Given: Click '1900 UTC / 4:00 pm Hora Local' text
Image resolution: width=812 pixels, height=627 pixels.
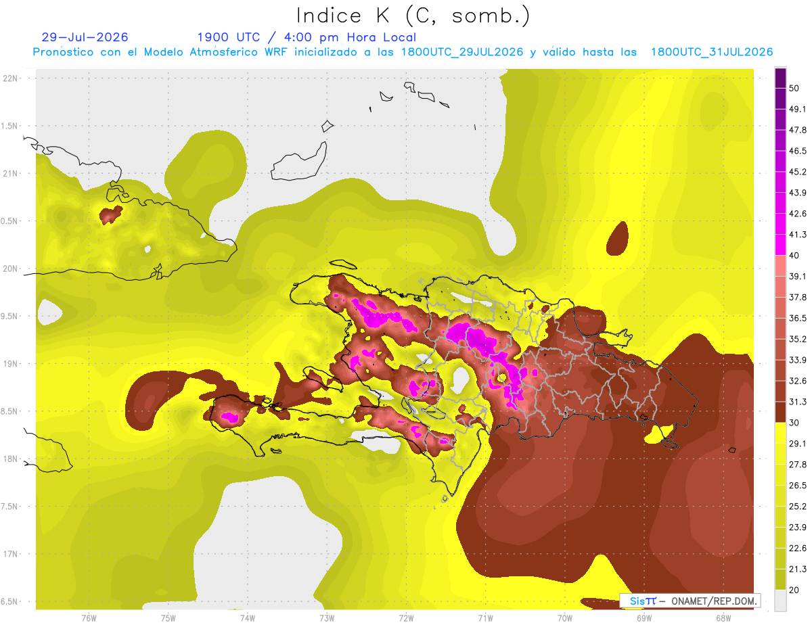Looking at the screenshot, I should click(x=307, y=37).
